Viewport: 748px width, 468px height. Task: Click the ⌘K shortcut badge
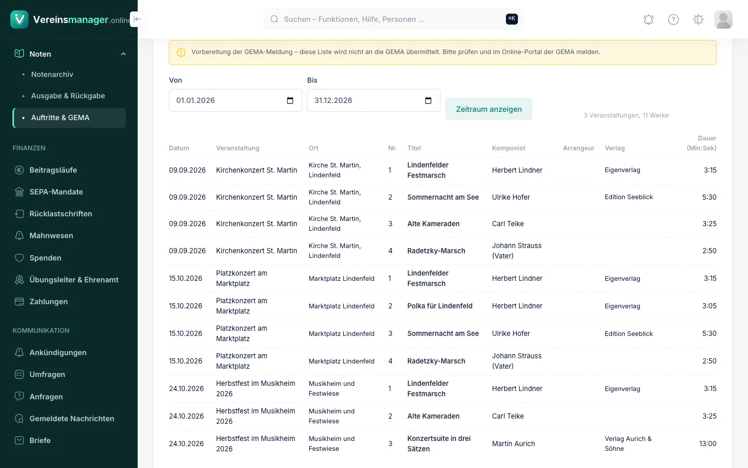click(x=512, y=19)
